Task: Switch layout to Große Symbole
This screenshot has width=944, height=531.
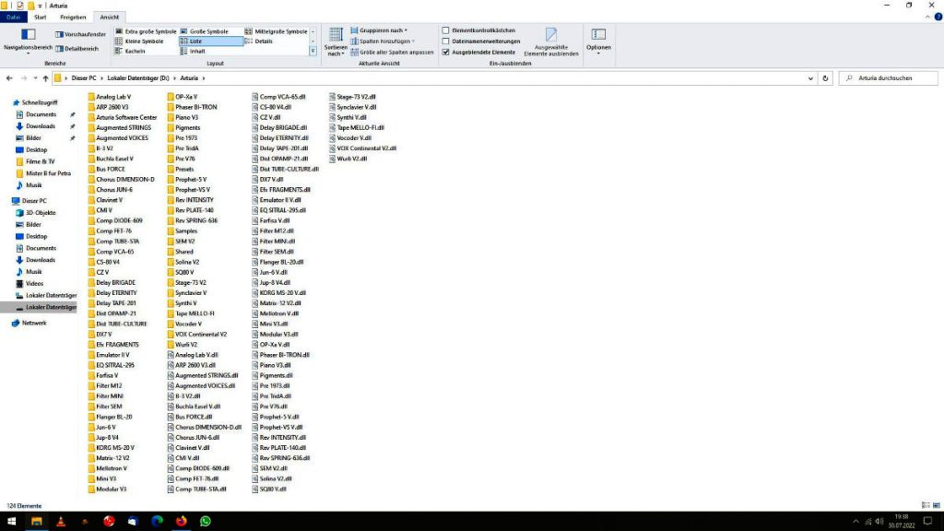Action: point(205,31)
